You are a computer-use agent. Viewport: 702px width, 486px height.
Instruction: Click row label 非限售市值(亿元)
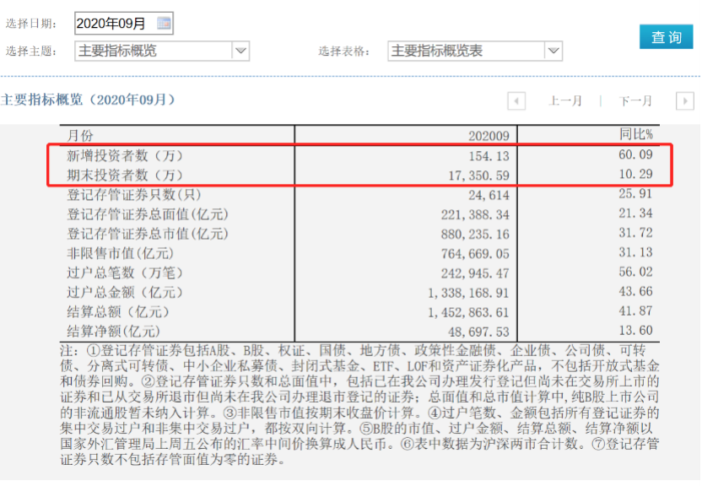tap(120, 253)
